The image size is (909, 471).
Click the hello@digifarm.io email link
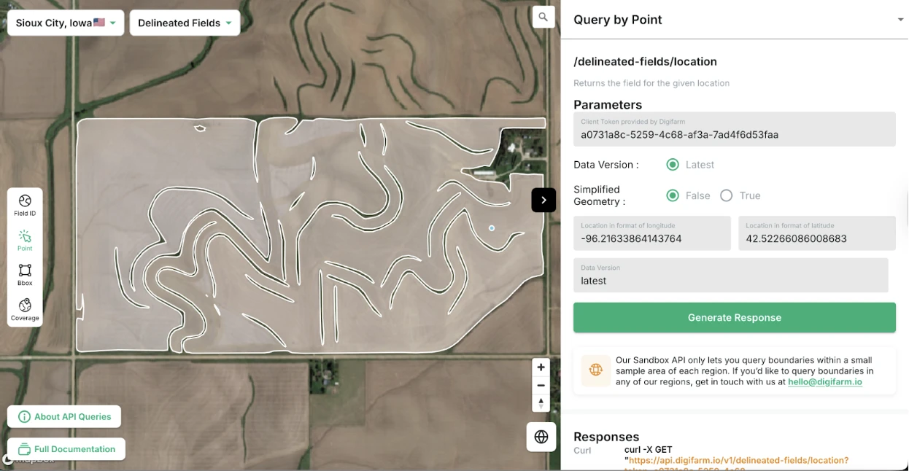(x=825, y=381)
